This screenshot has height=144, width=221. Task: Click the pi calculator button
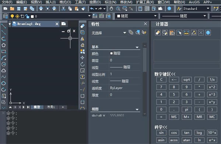(x=187, y=110)
